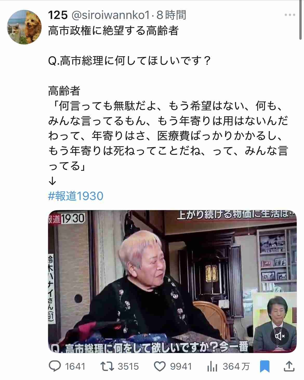Tap the share upload arrow icon
304x380 pixels.
tap(289, 366)
